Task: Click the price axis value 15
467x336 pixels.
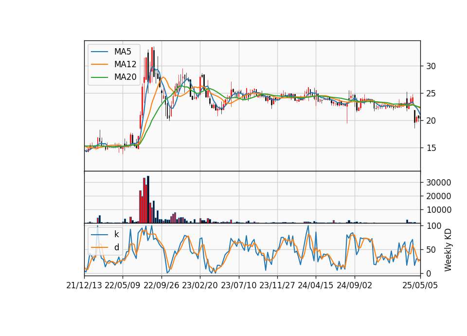Action: pos(431,148)
